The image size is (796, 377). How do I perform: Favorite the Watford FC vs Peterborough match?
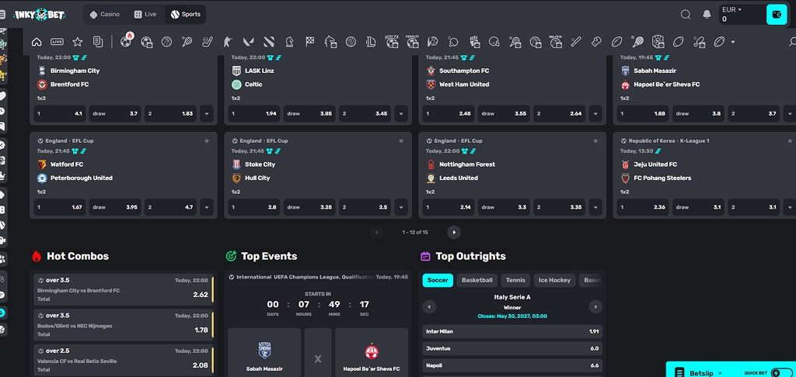[x=207, y=141]
